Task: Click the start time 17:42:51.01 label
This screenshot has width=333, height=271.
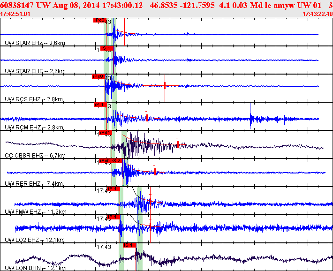Action: pyautogui.click(x=15, y=14)
